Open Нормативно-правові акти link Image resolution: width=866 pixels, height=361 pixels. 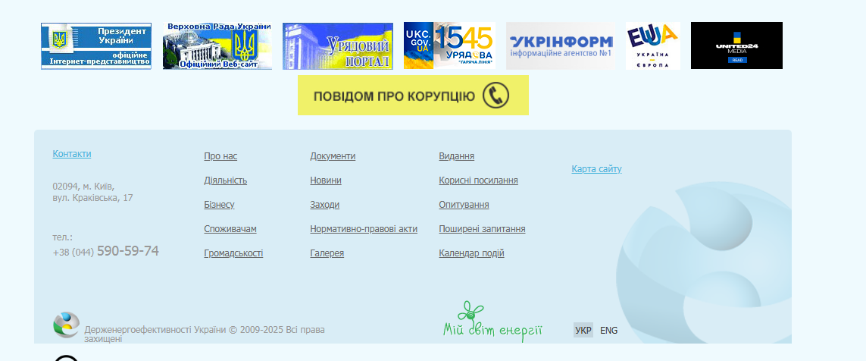pos(364,229)
